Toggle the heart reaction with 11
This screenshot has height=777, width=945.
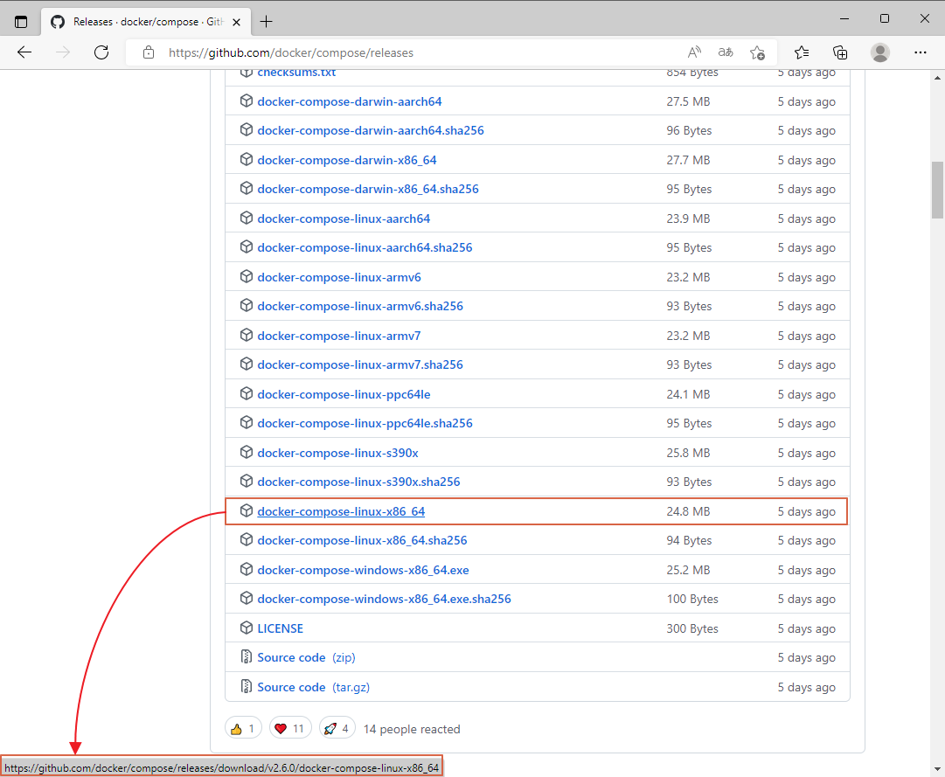[x=290, y=729]
